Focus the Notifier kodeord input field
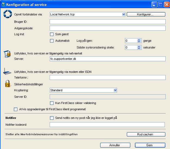Screen dimensions: 170x149 [x=107, y=125]
